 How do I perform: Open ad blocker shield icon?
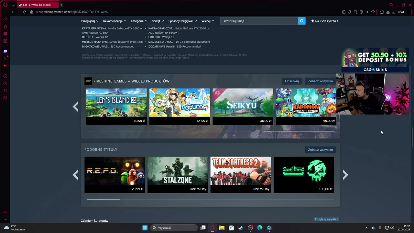[x=361, y=12]
